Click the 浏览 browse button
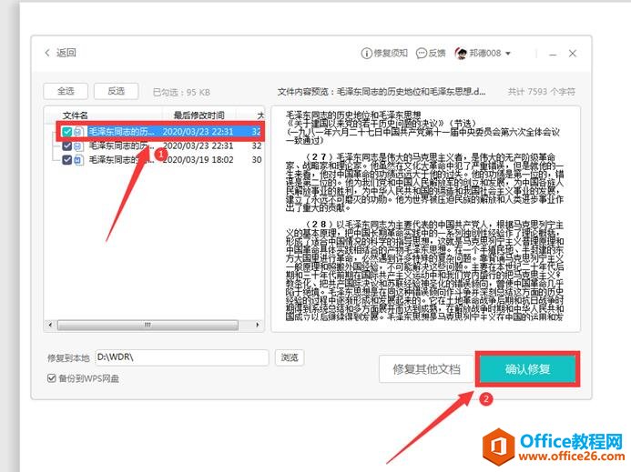 (290, 357)
